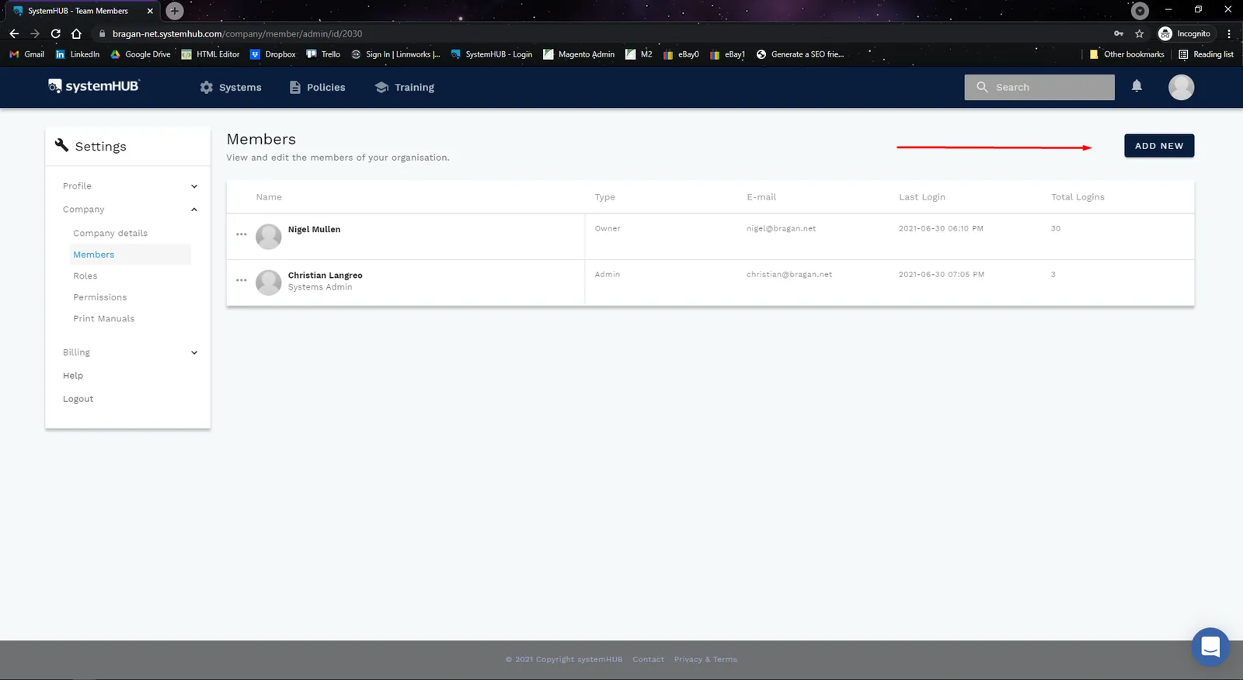Open Help in settings sidebar

click(73, 376)
